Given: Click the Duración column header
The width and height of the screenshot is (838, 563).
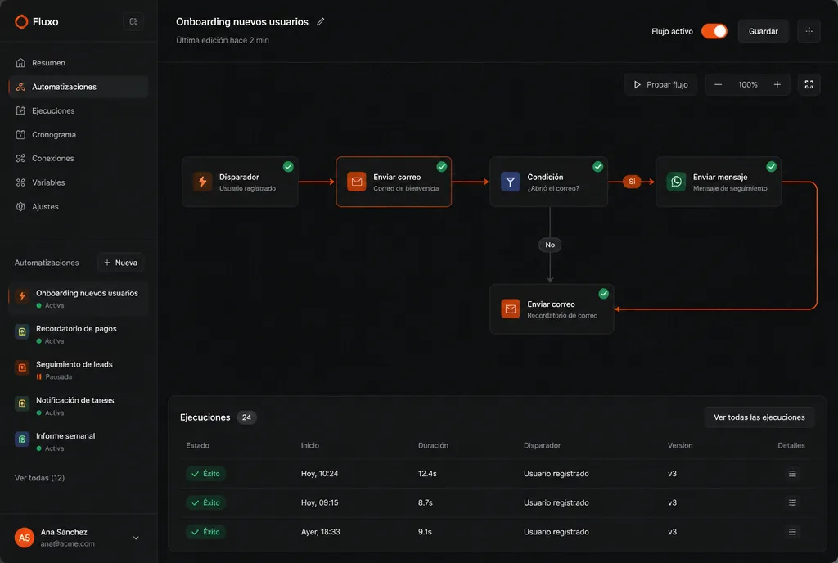Looking at the screenshot, I should 433,445.
